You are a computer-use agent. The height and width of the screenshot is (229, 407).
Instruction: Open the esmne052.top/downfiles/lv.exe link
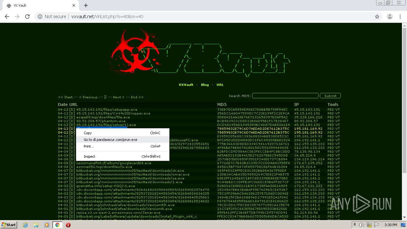click(x=104, y=167)
